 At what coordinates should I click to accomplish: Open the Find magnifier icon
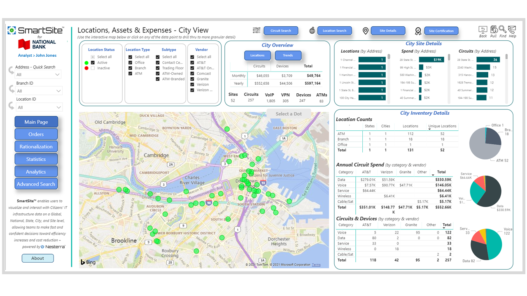pos(503,30)
